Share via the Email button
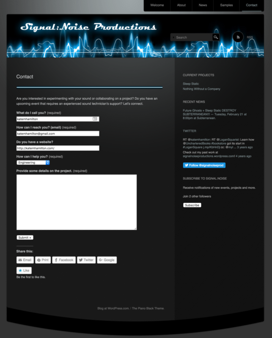272x338 pixels. [25, 260]
